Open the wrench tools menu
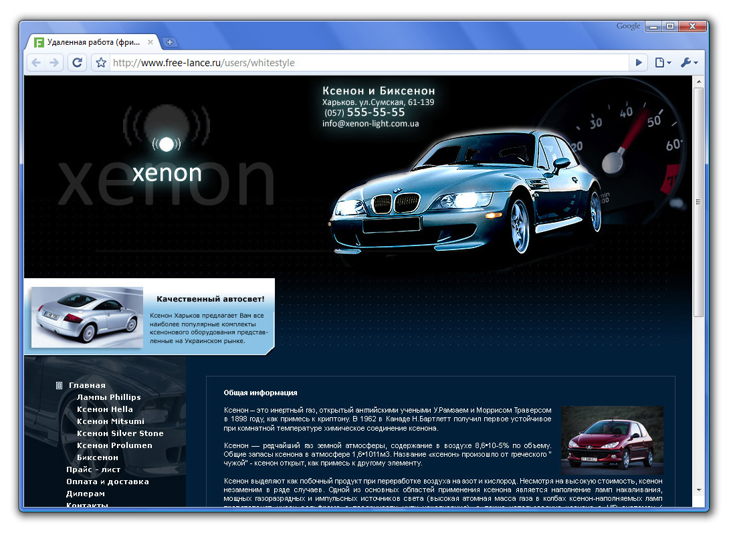 pos(689,62)
